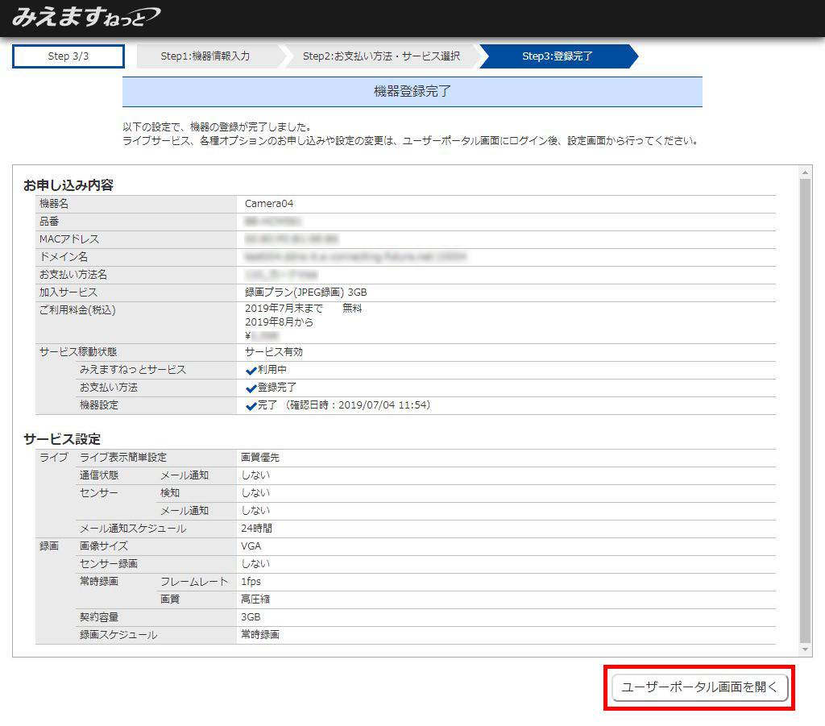Select Step2:お支払い方法・サービス選択 step
The height and width of the screenshot is (726, 825).
tap(381, 56)
